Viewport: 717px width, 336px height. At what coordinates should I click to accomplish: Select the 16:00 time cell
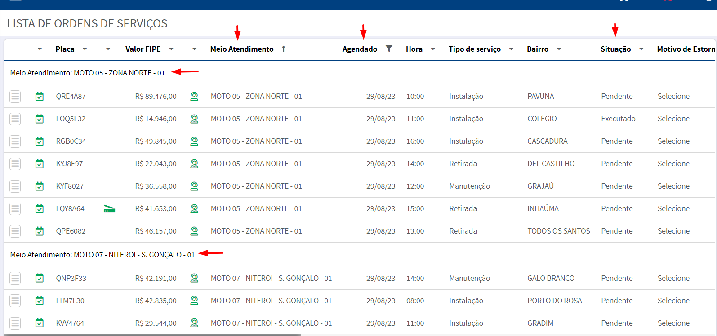coord(415,141)
